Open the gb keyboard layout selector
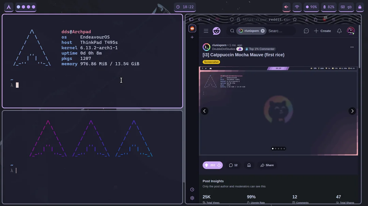This screenshot has width=368, height=206. [x=346, y=7]
